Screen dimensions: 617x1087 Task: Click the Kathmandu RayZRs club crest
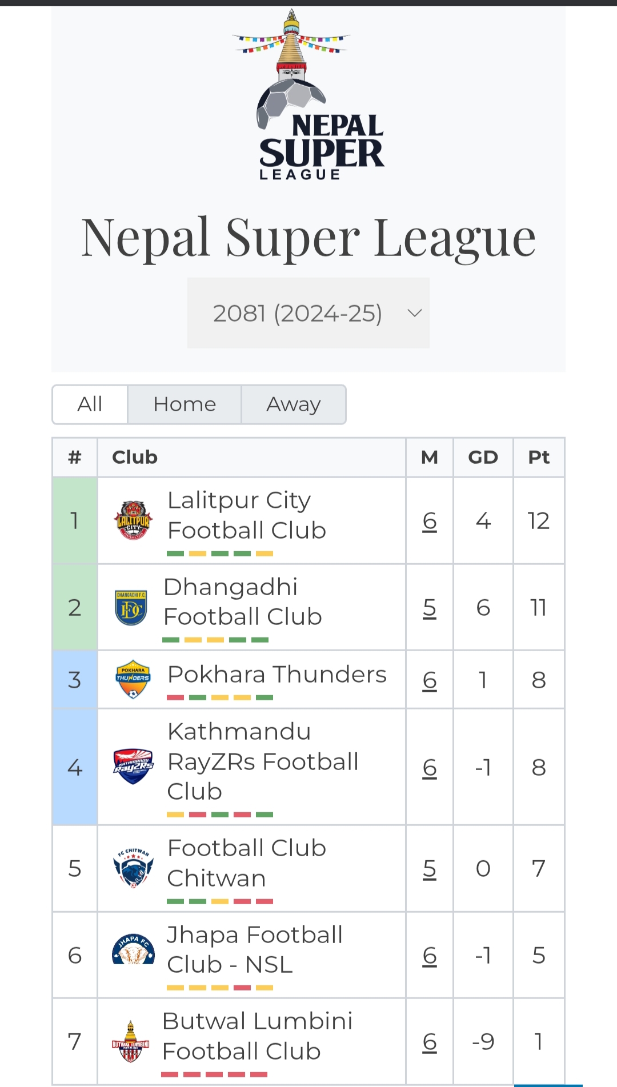tap(133, 767)
